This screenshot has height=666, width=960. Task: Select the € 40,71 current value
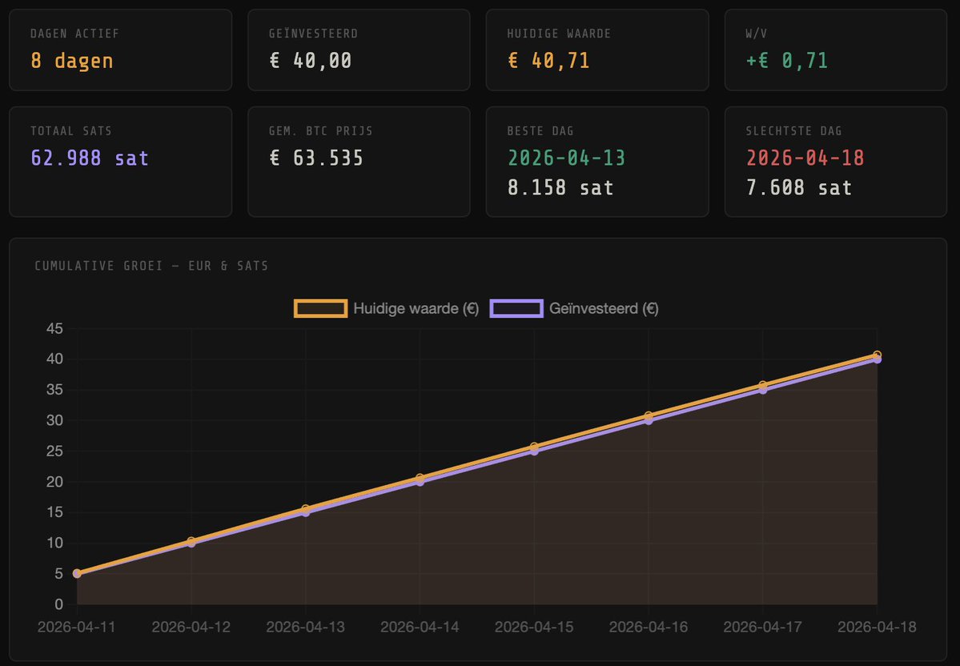pyautogui.click(x=548, y=61)
